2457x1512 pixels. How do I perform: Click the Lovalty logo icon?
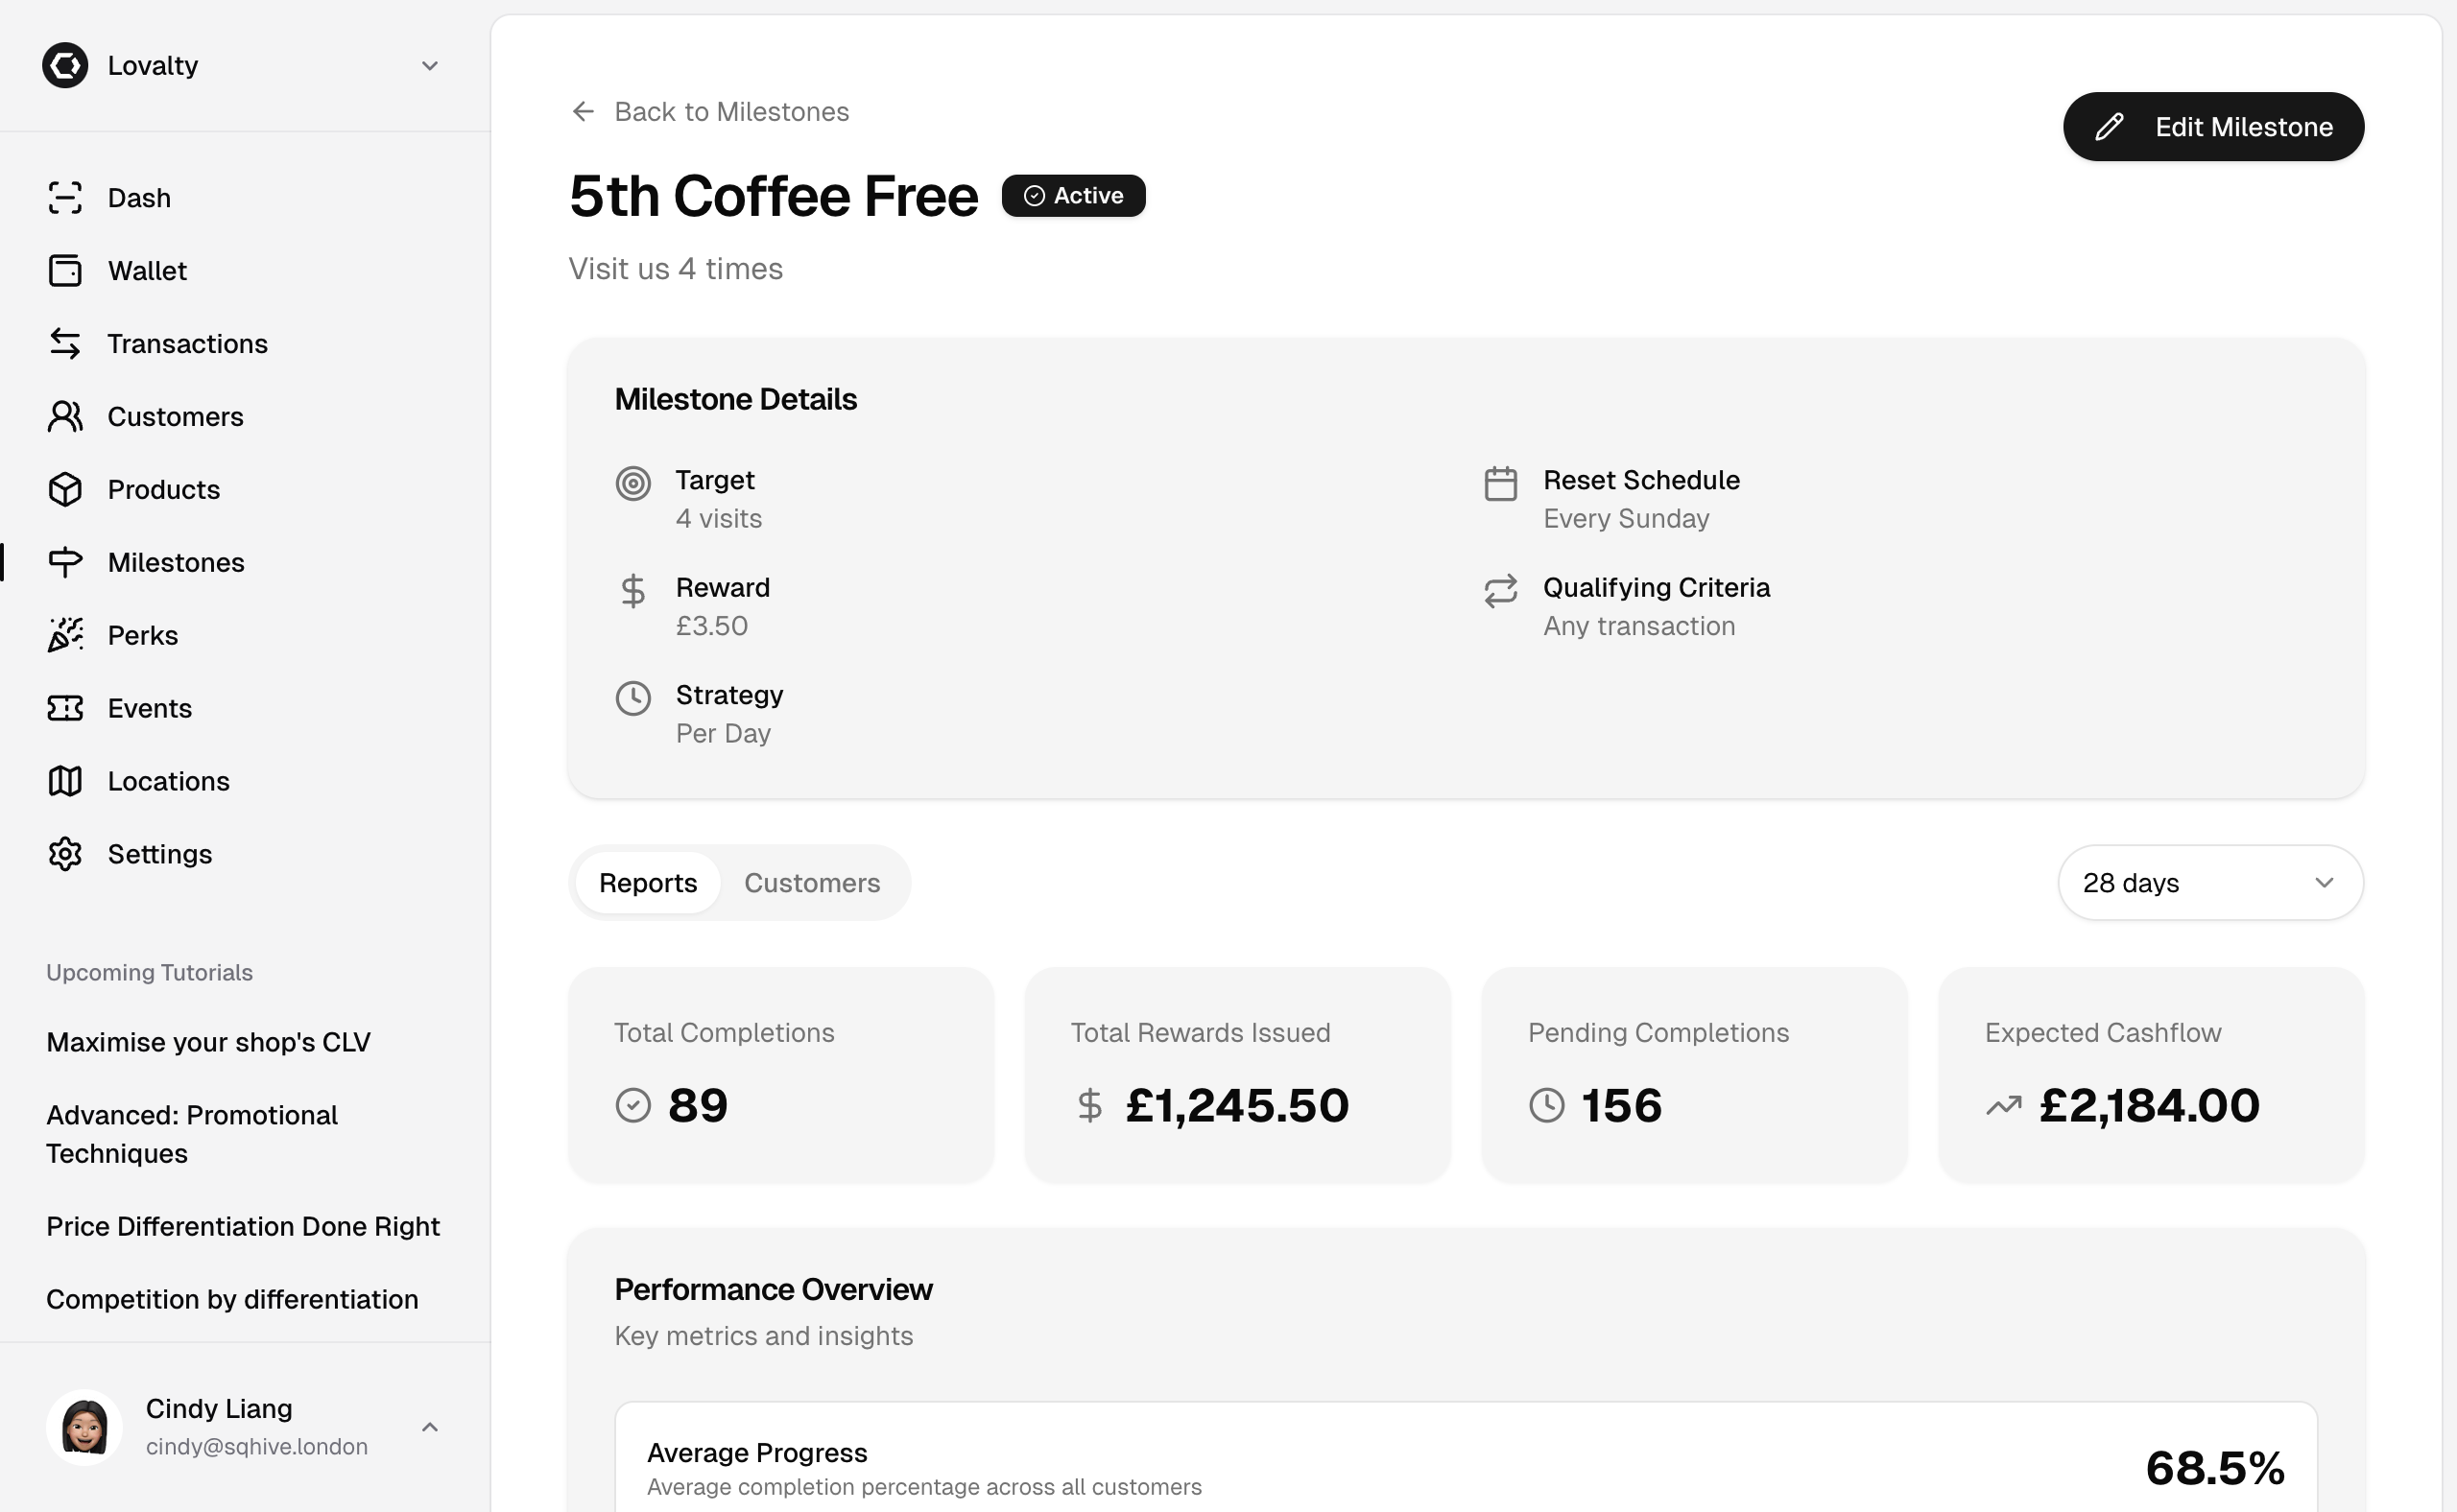pyautogui.click(x=65, y=66)
